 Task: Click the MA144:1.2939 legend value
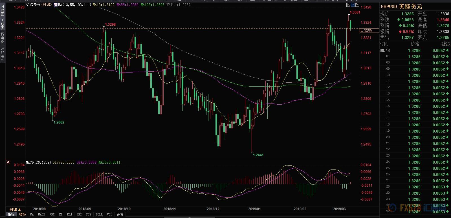(178, 5)
